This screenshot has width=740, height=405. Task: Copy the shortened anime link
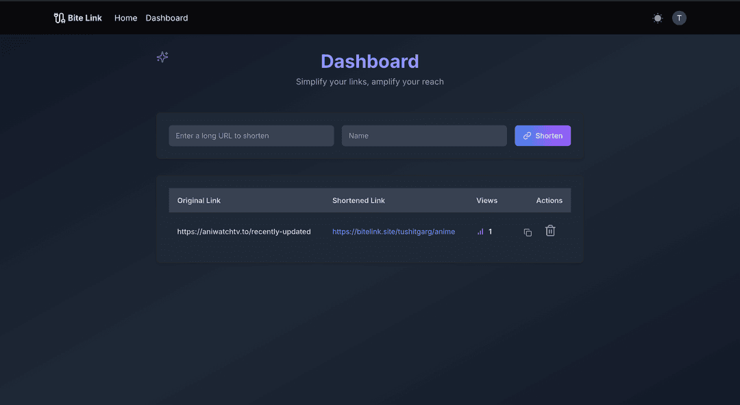point(528,232)
